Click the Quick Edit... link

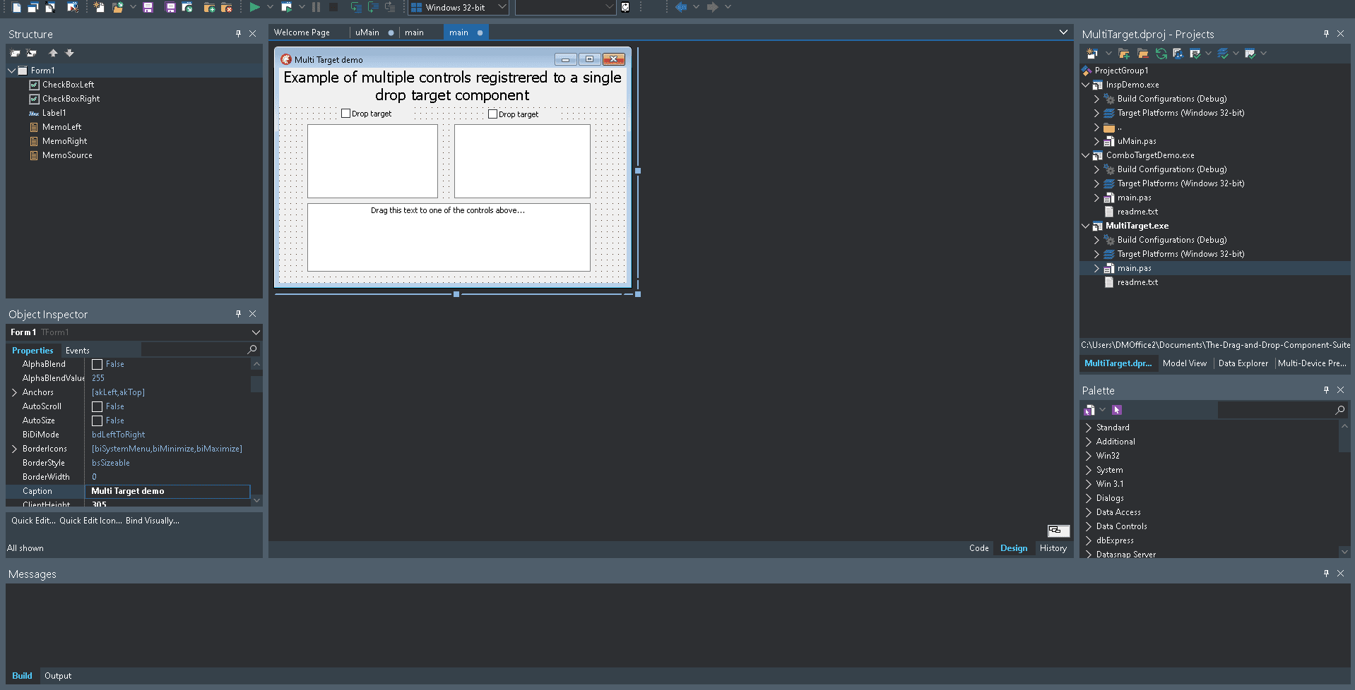tap(33, 521)
